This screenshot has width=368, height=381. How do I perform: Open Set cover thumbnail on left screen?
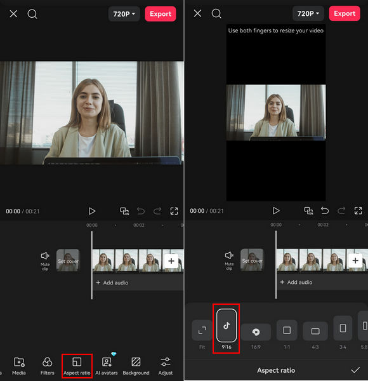68,260
